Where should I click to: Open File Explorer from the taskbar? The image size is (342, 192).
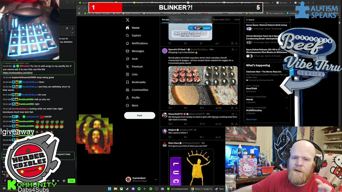[115, 189]
